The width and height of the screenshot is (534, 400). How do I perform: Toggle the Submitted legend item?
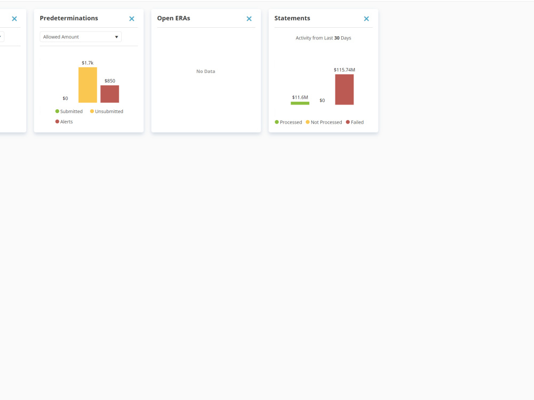[x=69, y=111]
